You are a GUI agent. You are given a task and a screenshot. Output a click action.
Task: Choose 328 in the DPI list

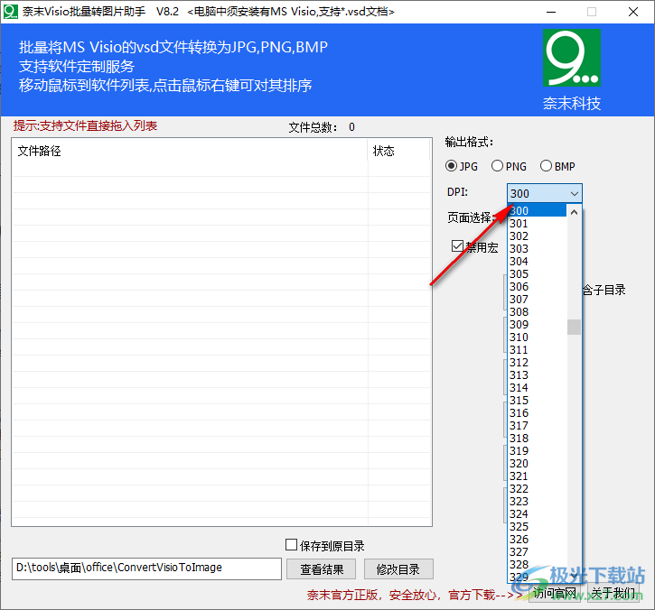[x=537, y=564]
